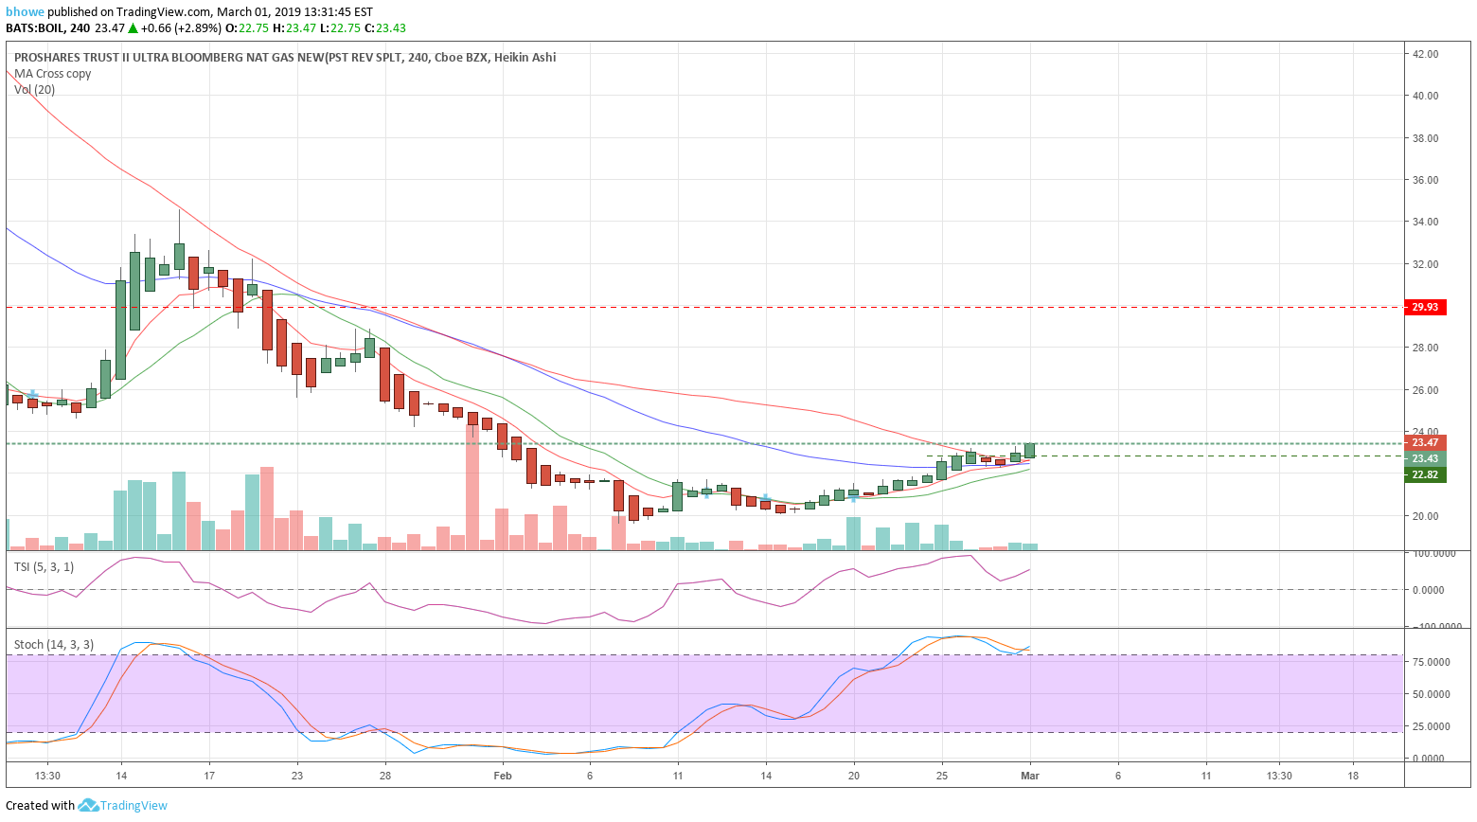This screenshot has height=822, width=1477.
Task: Click the 34.00 price axis label
Action: click(x=1425, y=222)
